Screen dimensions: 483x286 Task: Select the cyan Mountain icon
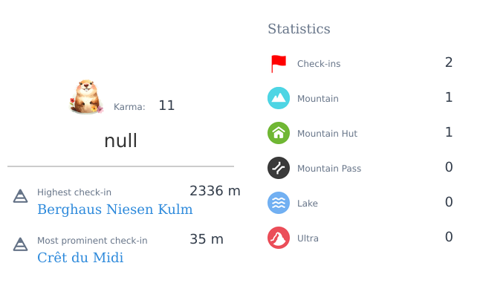(279, 98)
